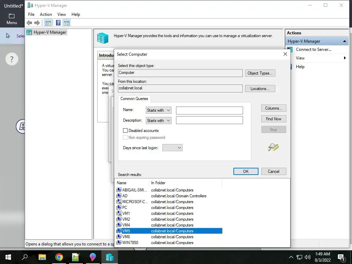Click the computer icon beside VM1 result
352x264 pixels.
click(119, 213)
